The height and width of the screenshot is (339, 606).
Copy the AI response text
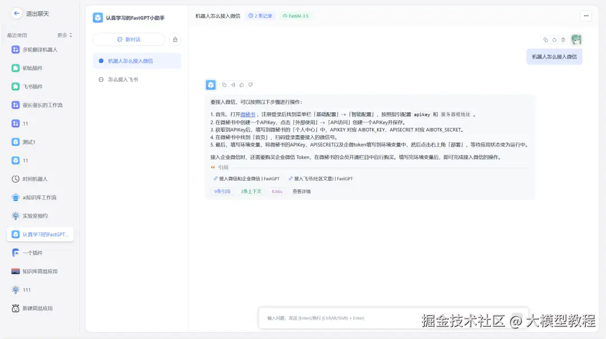pos(224,85)
